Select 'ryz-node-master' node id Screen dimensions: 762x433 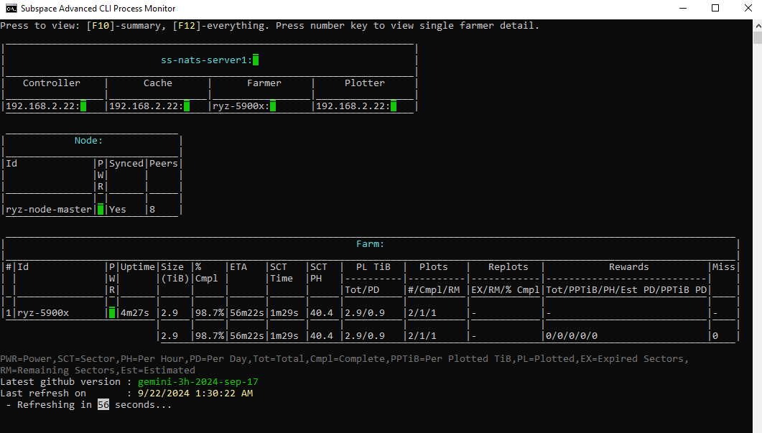coord(49,210)
